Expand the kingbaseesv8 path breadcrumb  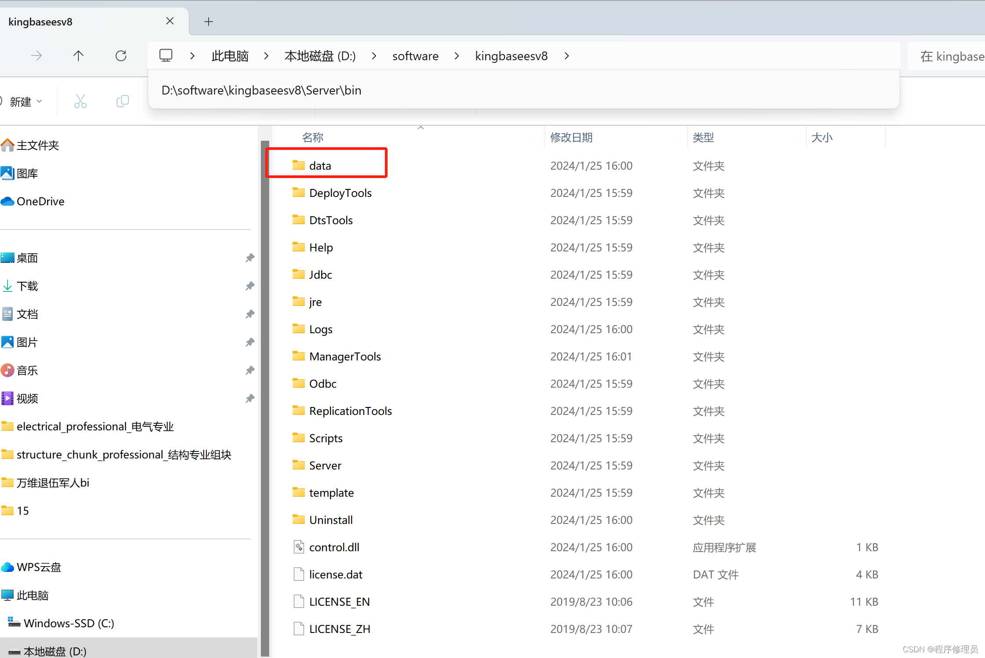569,55
